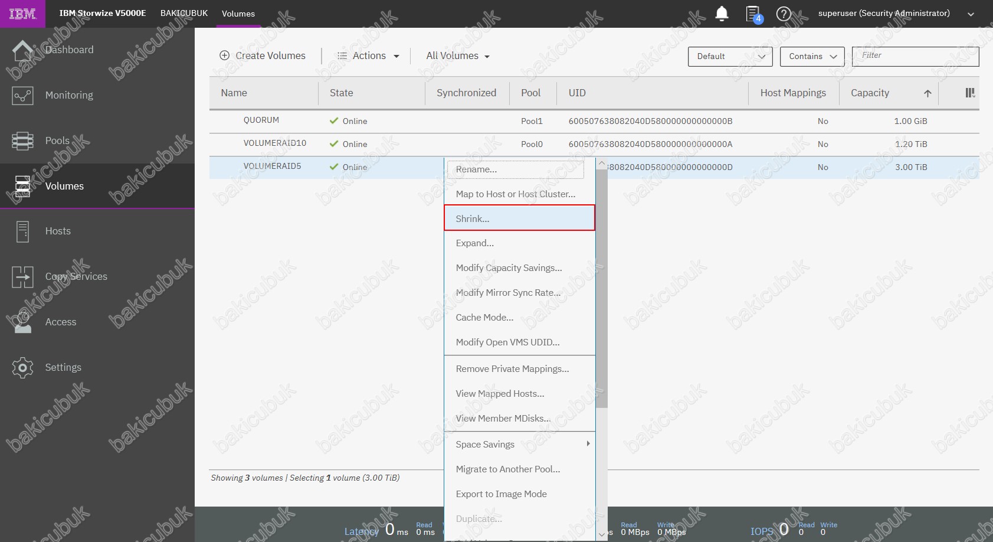Sort by the Name column header
This screenshot has width=993, height=542.
pyautogui.click(x=234, y=93)
